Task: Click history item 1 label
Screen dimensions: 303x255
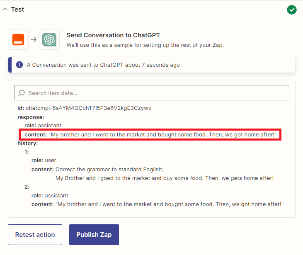Action: point(27,152)
